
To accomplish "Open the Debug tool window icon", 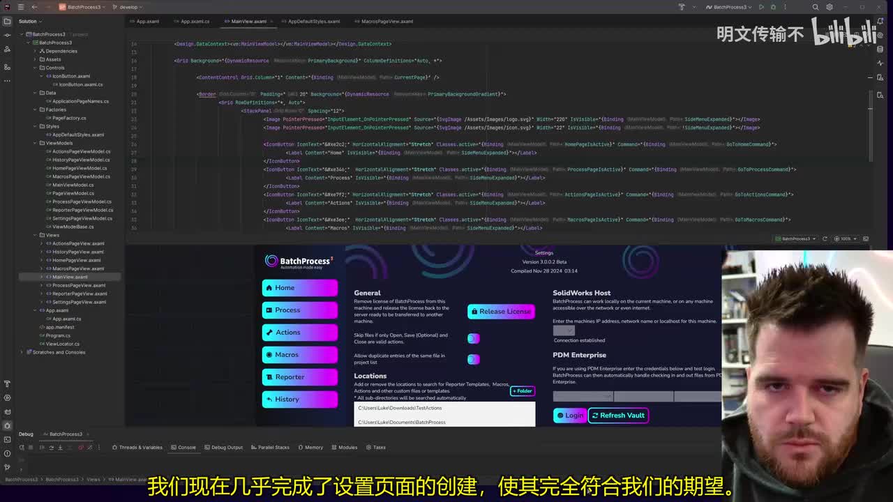I will (7, 425).
